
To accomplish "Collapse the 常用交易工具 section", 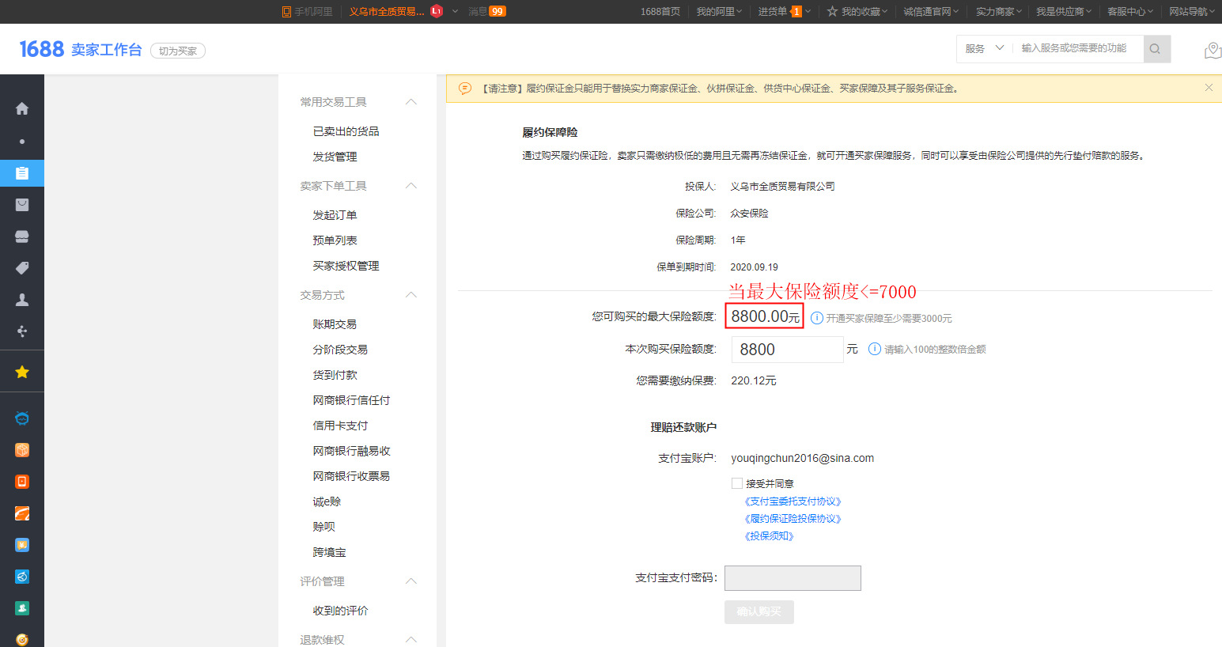I will [411, 102].
